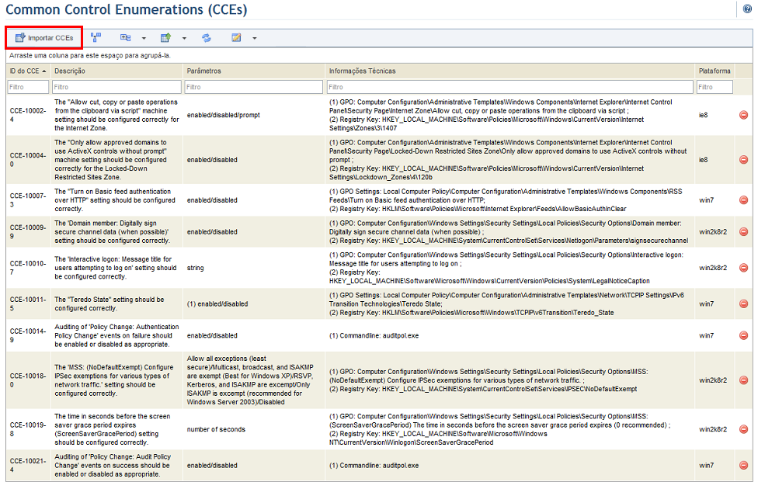This screenshot has width=758, height=482.
Task: Focus the Parâmetros filter field
Action: [254, 87]
